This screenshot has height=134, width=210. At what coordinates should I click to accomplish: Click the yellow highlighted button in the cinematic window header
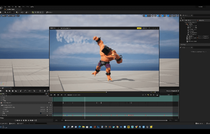tap(139, 28)
